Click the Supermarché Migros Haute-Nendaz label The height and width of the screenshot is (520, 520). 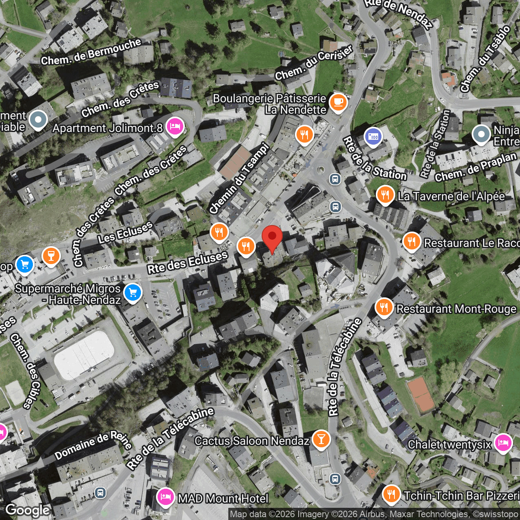[x=68, y=294]
